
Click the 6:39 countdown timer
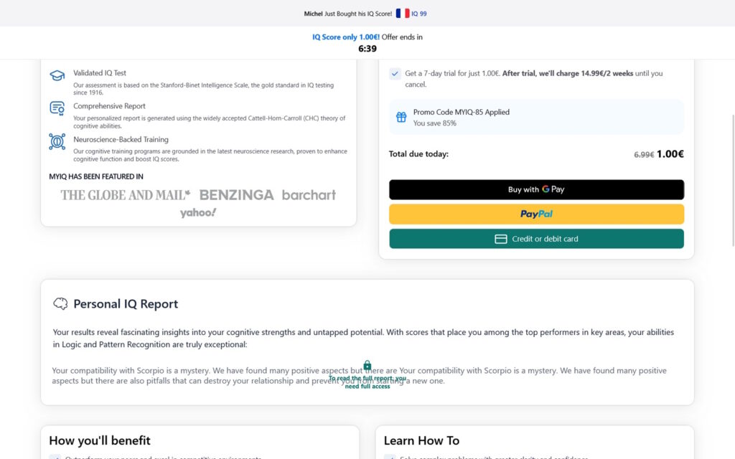pos(367,49)
